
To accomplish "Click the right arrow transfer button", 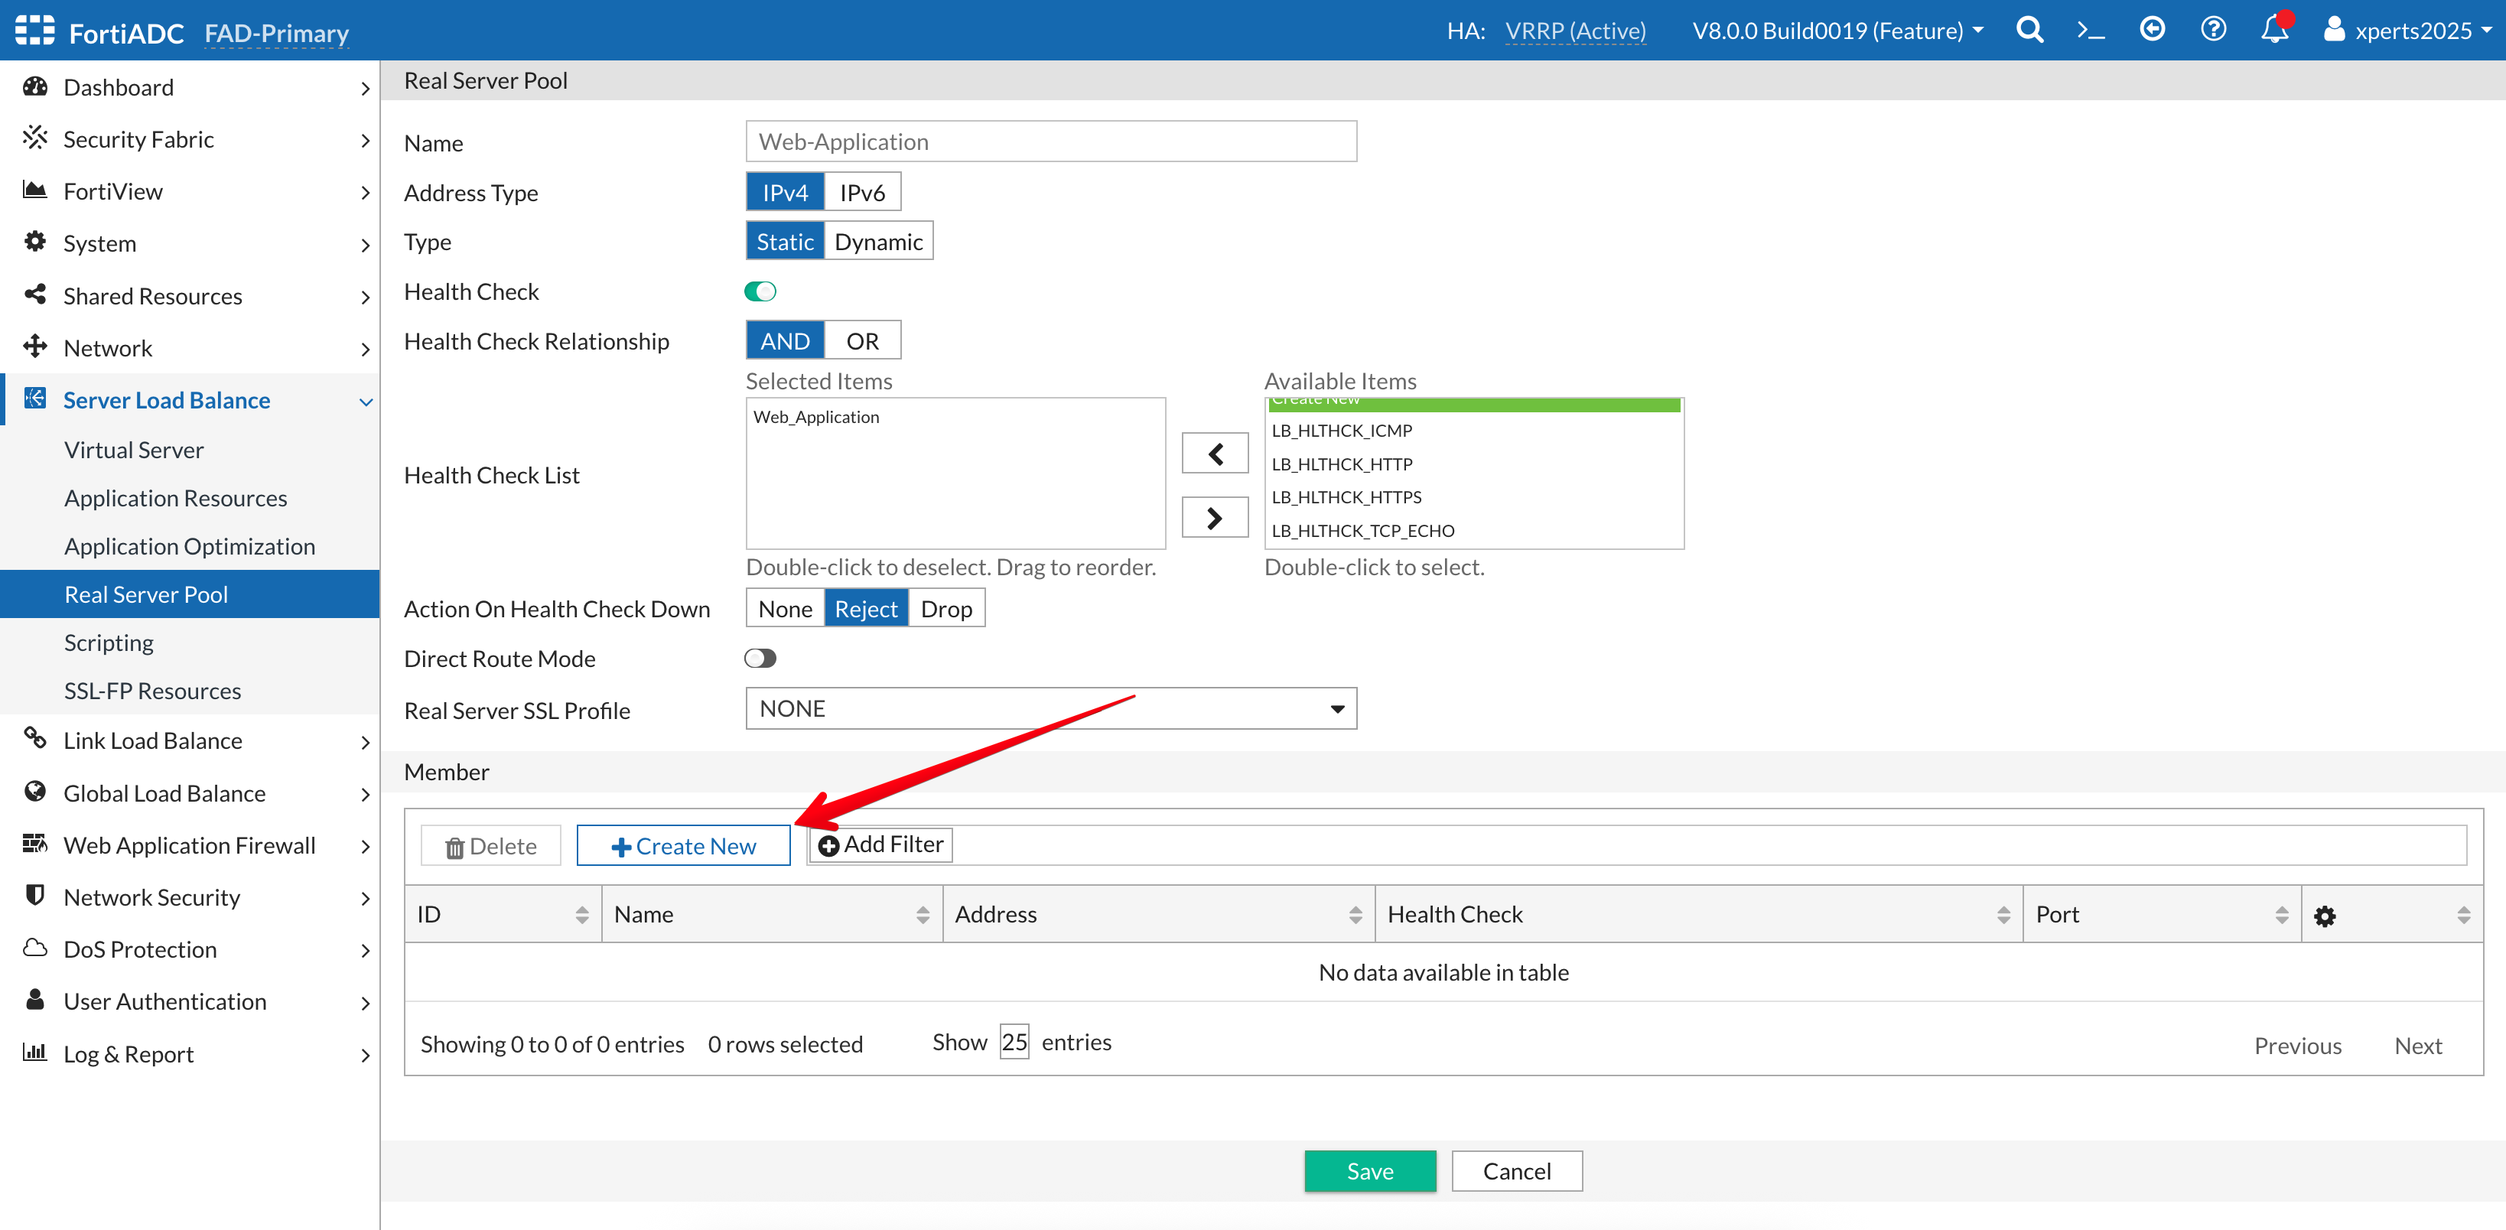I will (x=1214, y=518).
